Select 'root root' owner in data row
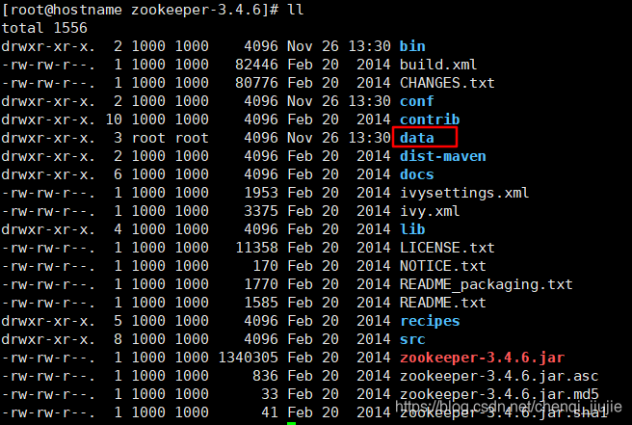This screenshot has height=425, width=632. (171, 138)
